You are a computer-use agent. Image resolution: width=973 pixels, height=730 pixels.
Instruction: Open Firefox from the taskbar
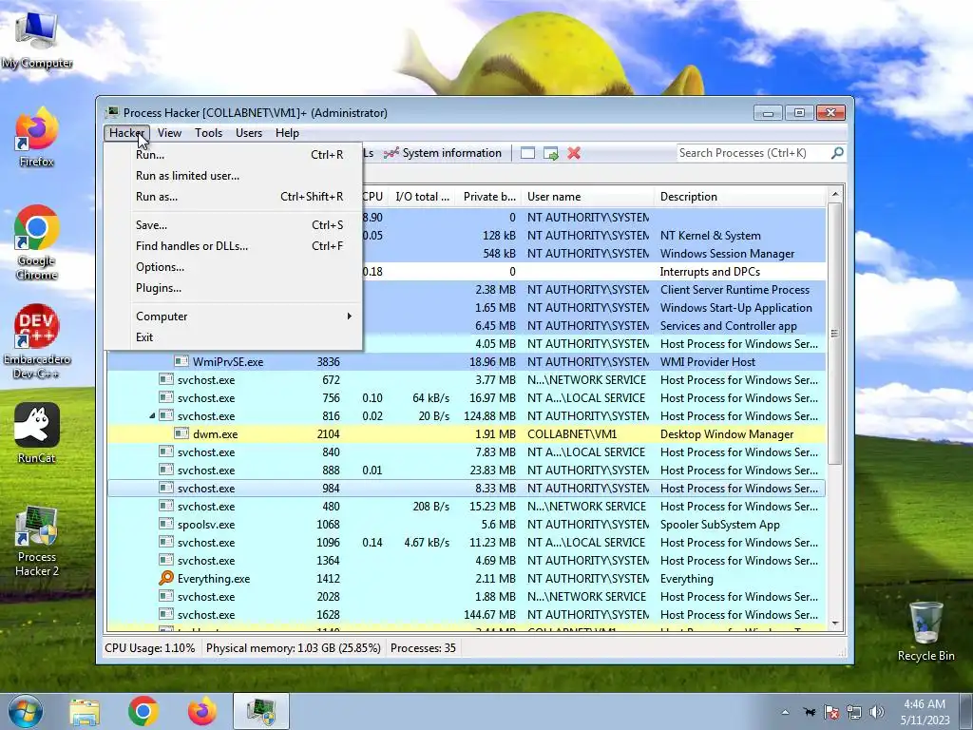[202, 712]
